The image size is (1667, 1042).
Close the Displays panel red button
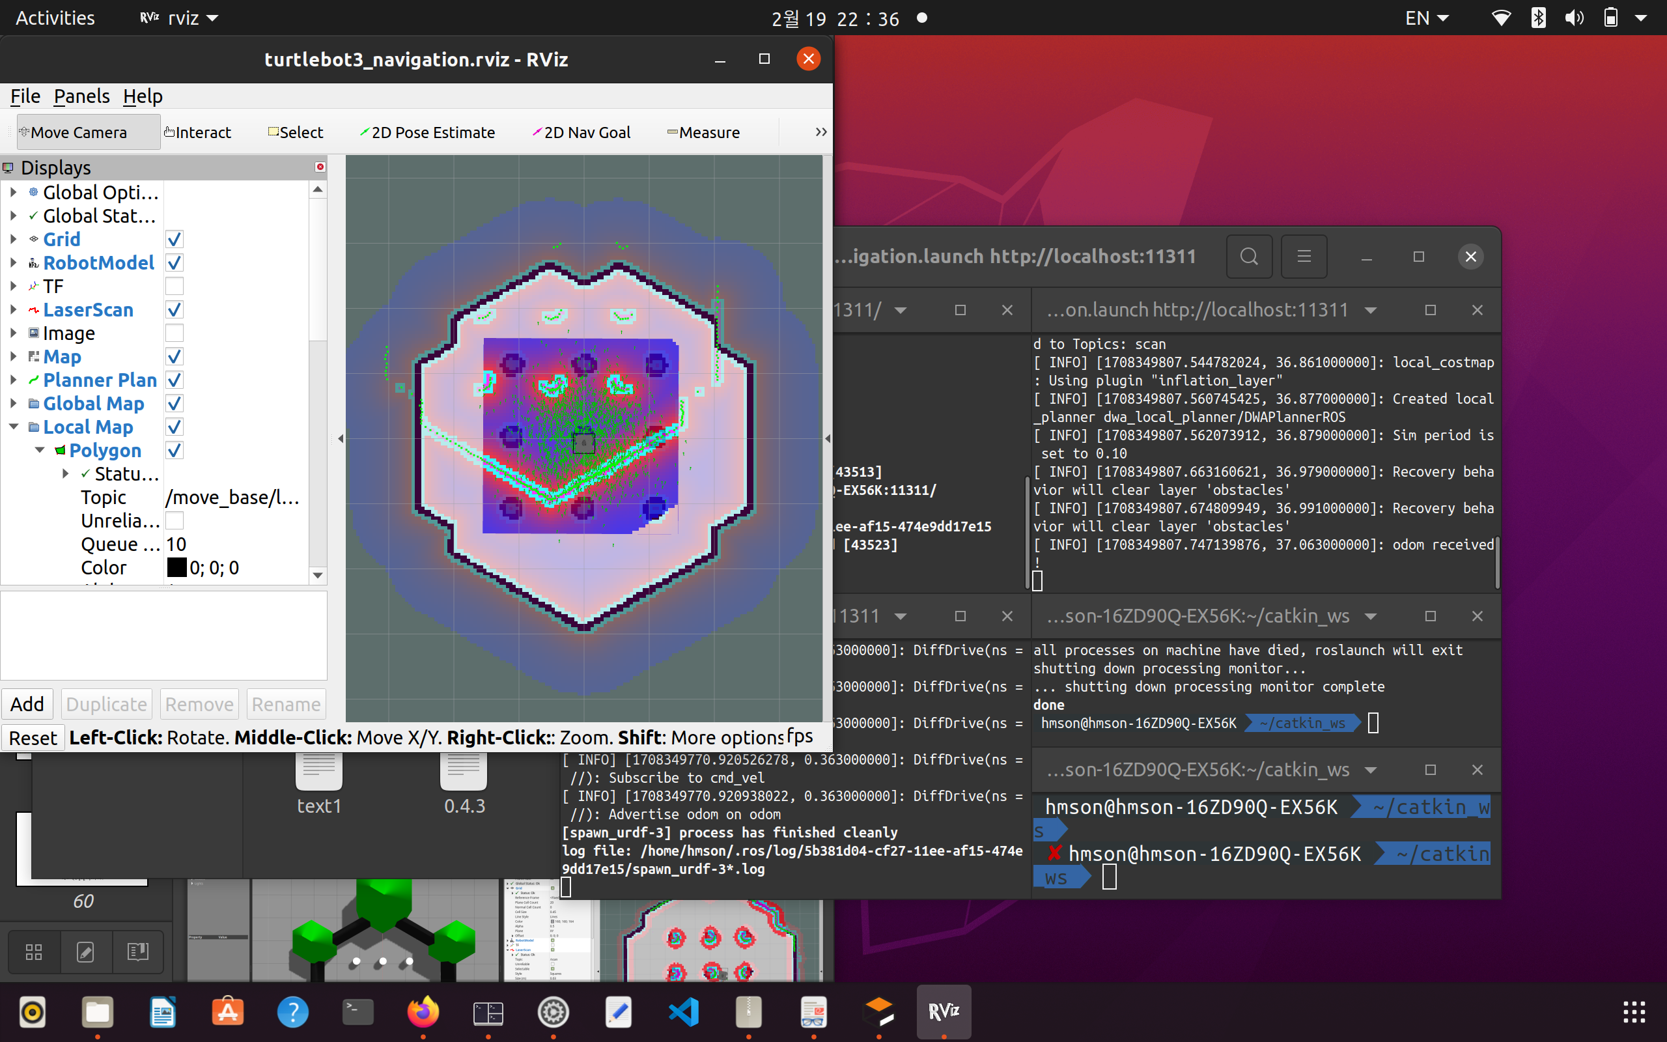coord(320,167)
